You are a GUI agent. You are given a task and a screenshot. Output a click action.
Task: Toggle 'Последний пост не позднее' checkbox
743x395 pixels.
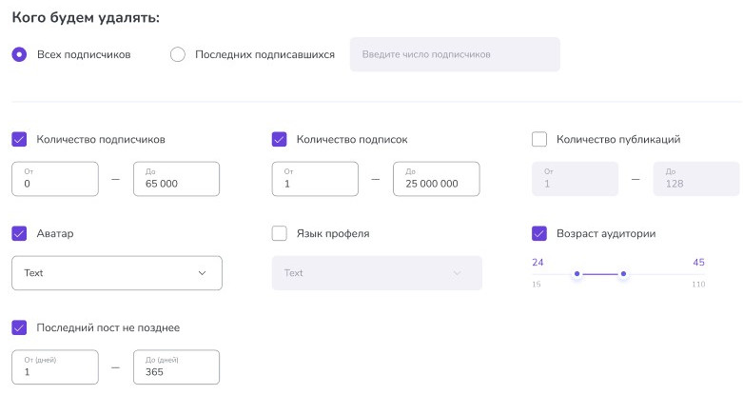tap(19, 327)
